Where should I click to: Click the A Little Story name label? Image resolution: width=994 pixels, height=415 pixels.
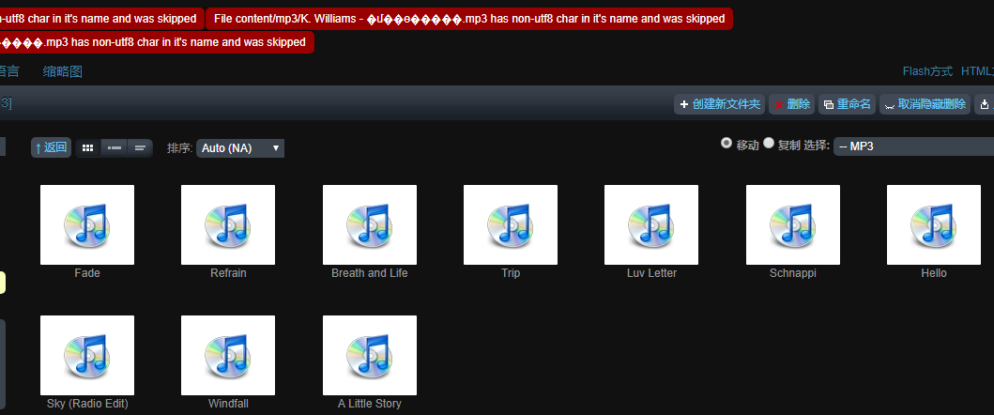click(370, 404)
